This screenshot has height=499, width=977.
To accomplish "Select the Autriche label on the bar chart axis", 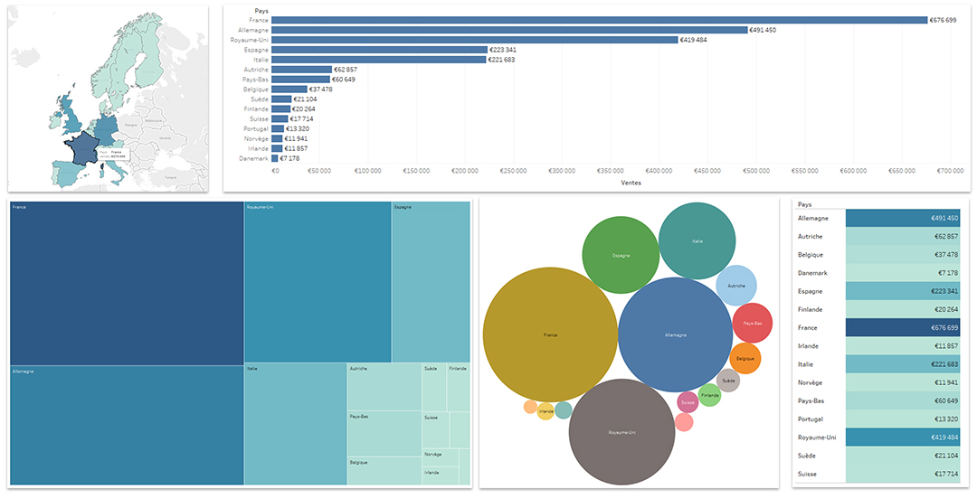I will [x=256, y=70].
